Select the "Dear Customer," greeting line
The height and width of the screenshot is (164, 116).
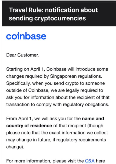point(22,55)
